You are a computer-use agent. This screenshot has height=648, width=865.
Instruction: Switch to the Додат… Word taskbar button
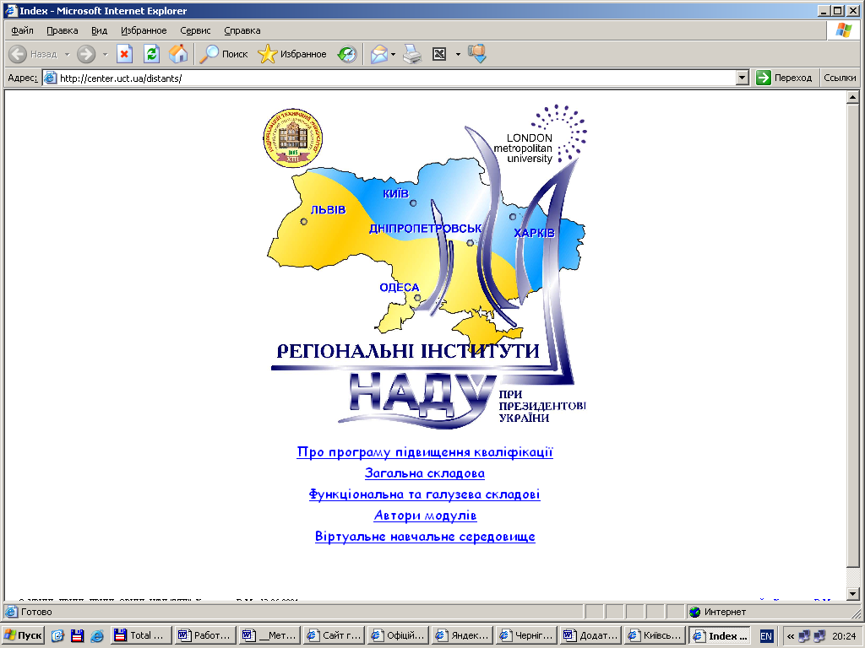(x=592, y=636)
